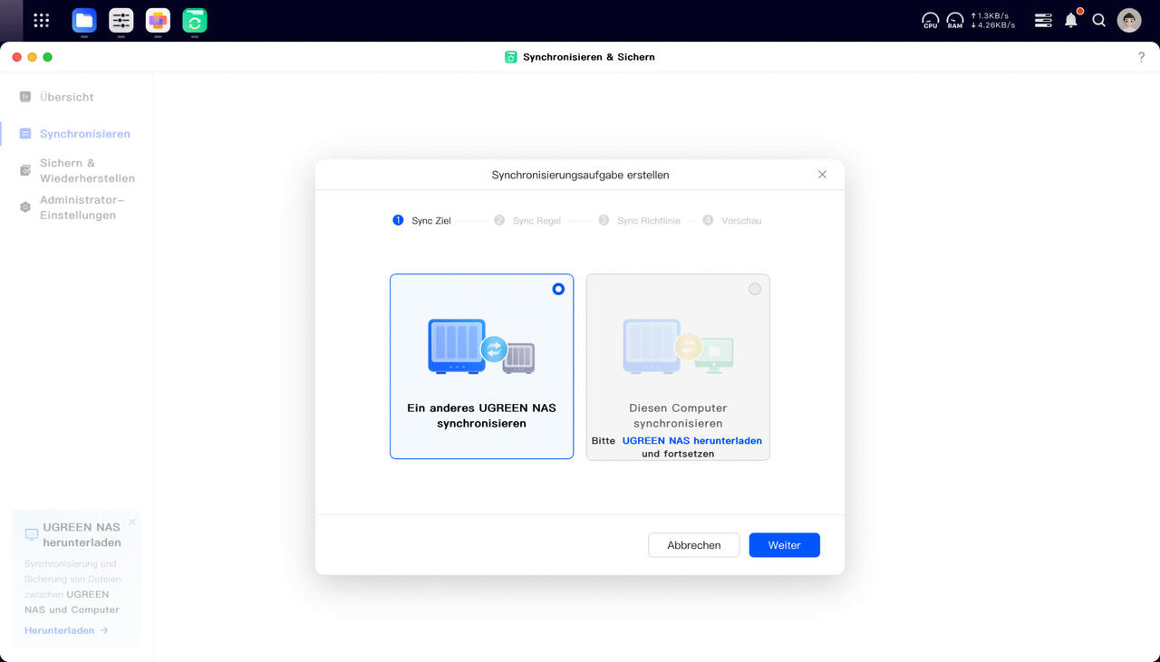Click step 4 Vorschau
This screenshot has height=662, width=1160.
[x=732, y=220]
